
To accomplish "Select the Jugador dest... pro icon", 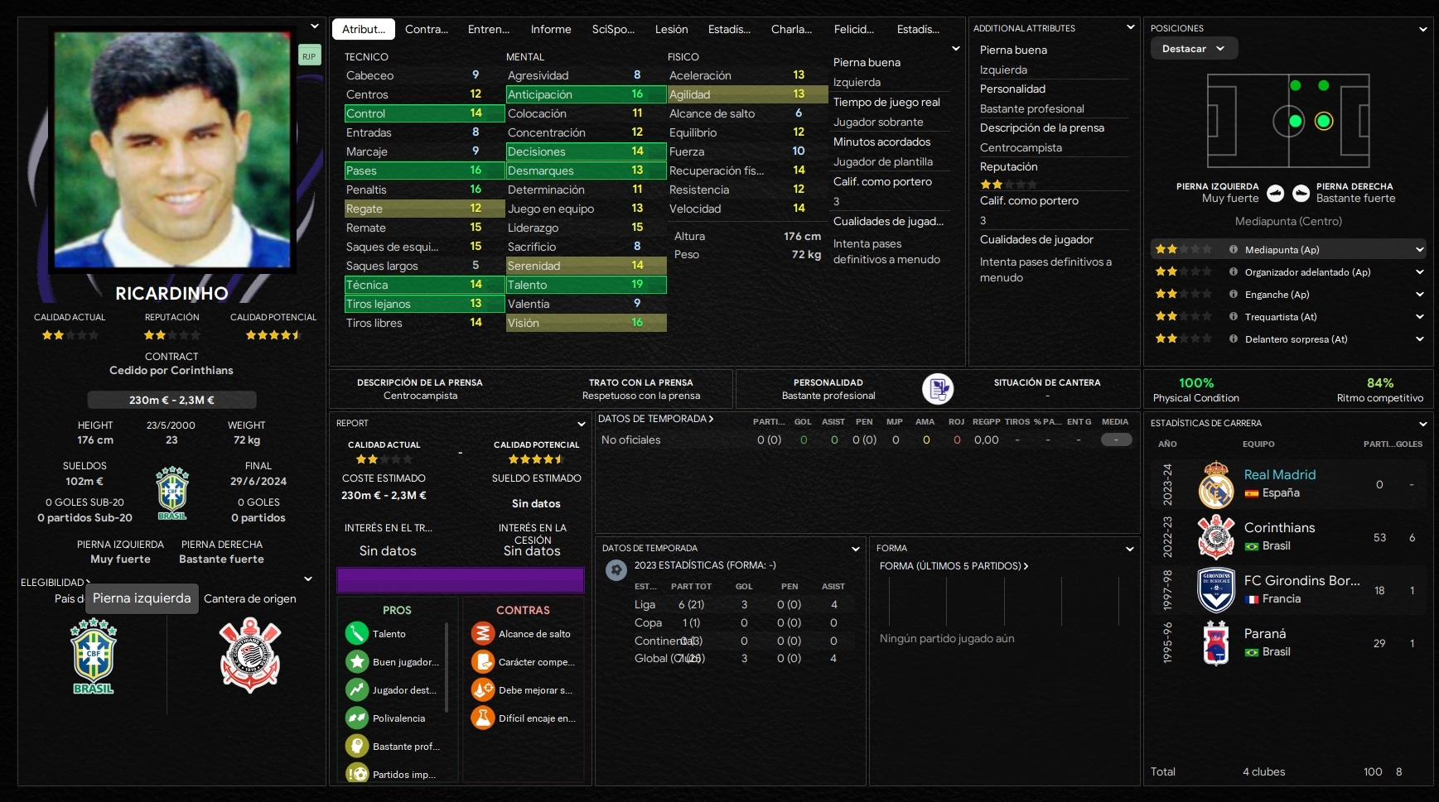I will [357, 690].
